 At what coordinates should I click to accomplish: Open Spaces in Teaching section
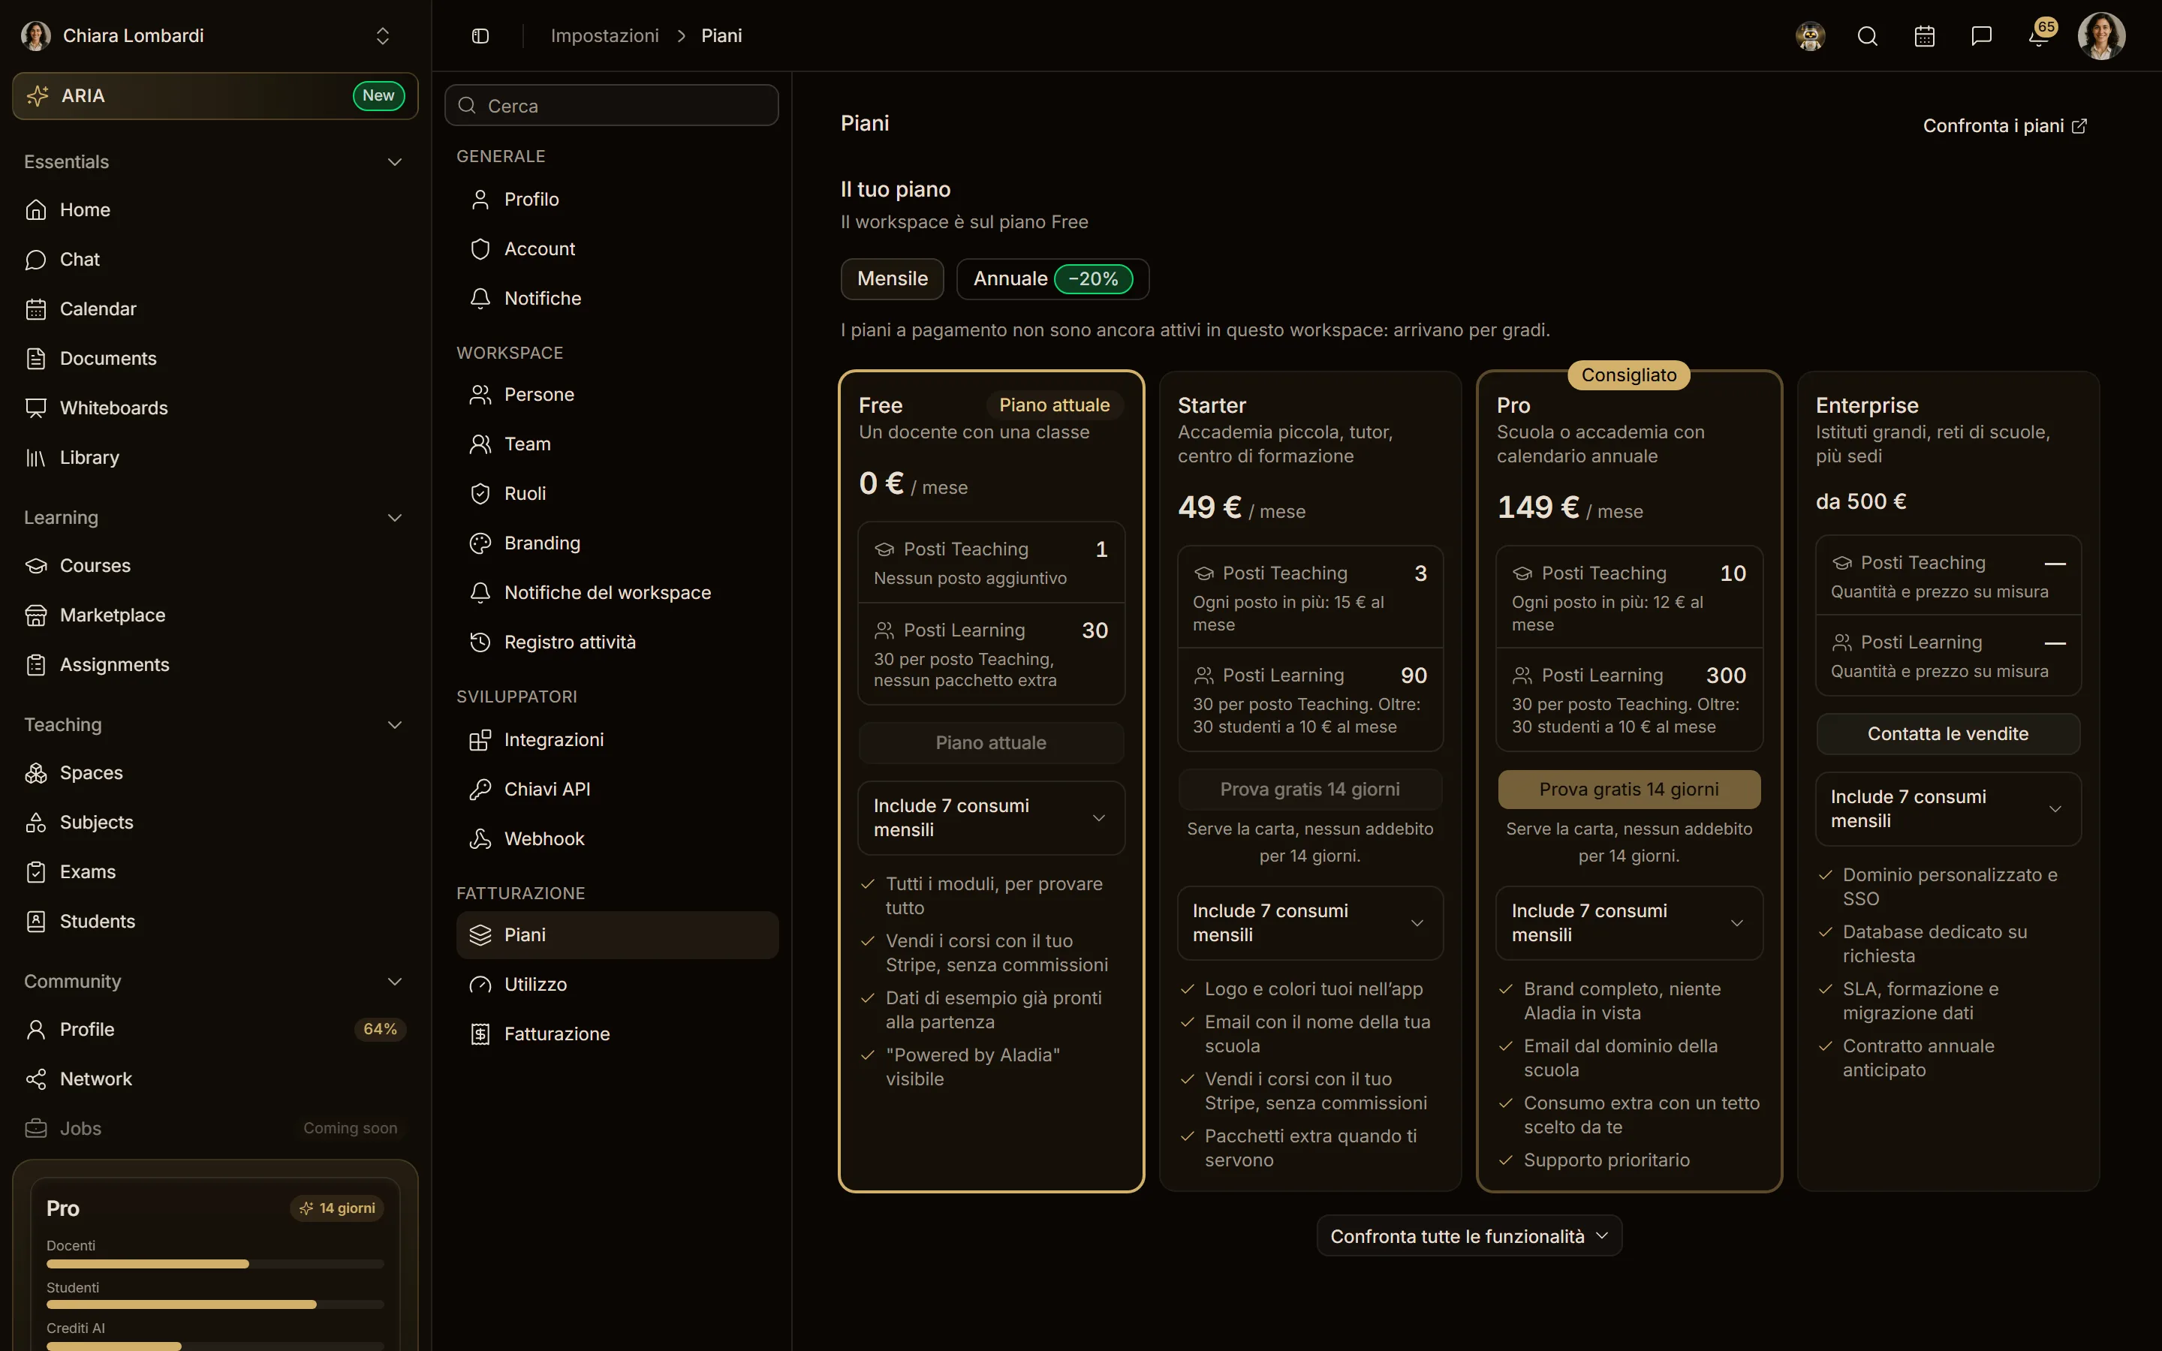tap(215, 773)
